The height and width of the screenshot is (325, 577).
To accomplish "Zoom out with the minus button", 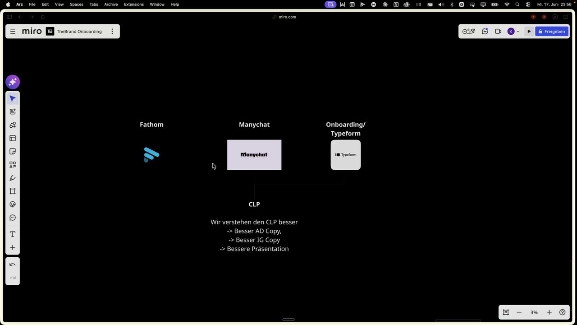I will [519, 312].
